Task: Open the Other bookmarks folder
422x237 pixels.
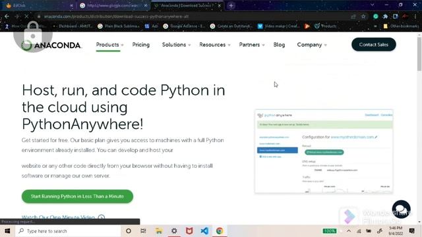Action: pos(401,26)
